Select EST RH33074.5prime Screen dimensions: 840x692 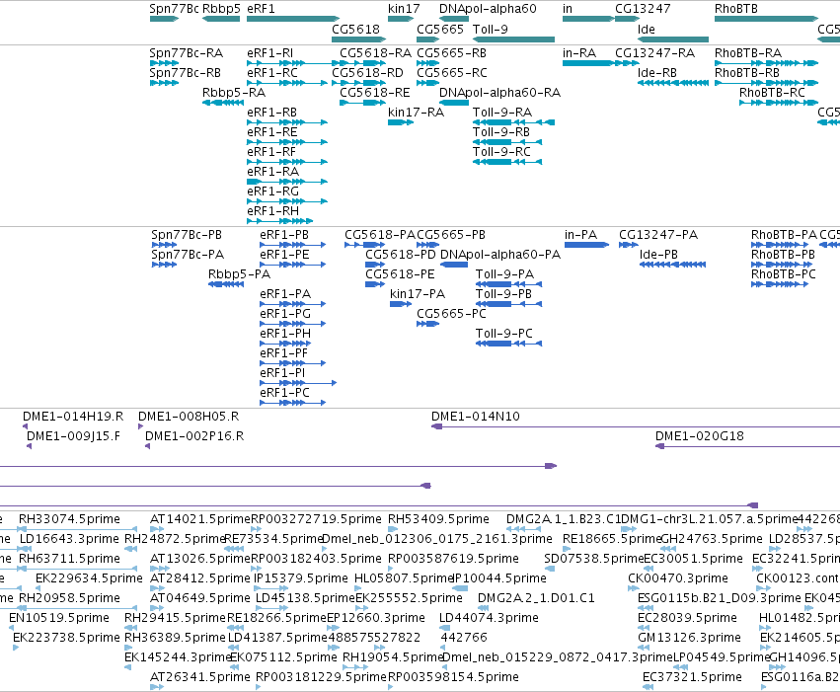pyautogui.click(x=78, y=529)
